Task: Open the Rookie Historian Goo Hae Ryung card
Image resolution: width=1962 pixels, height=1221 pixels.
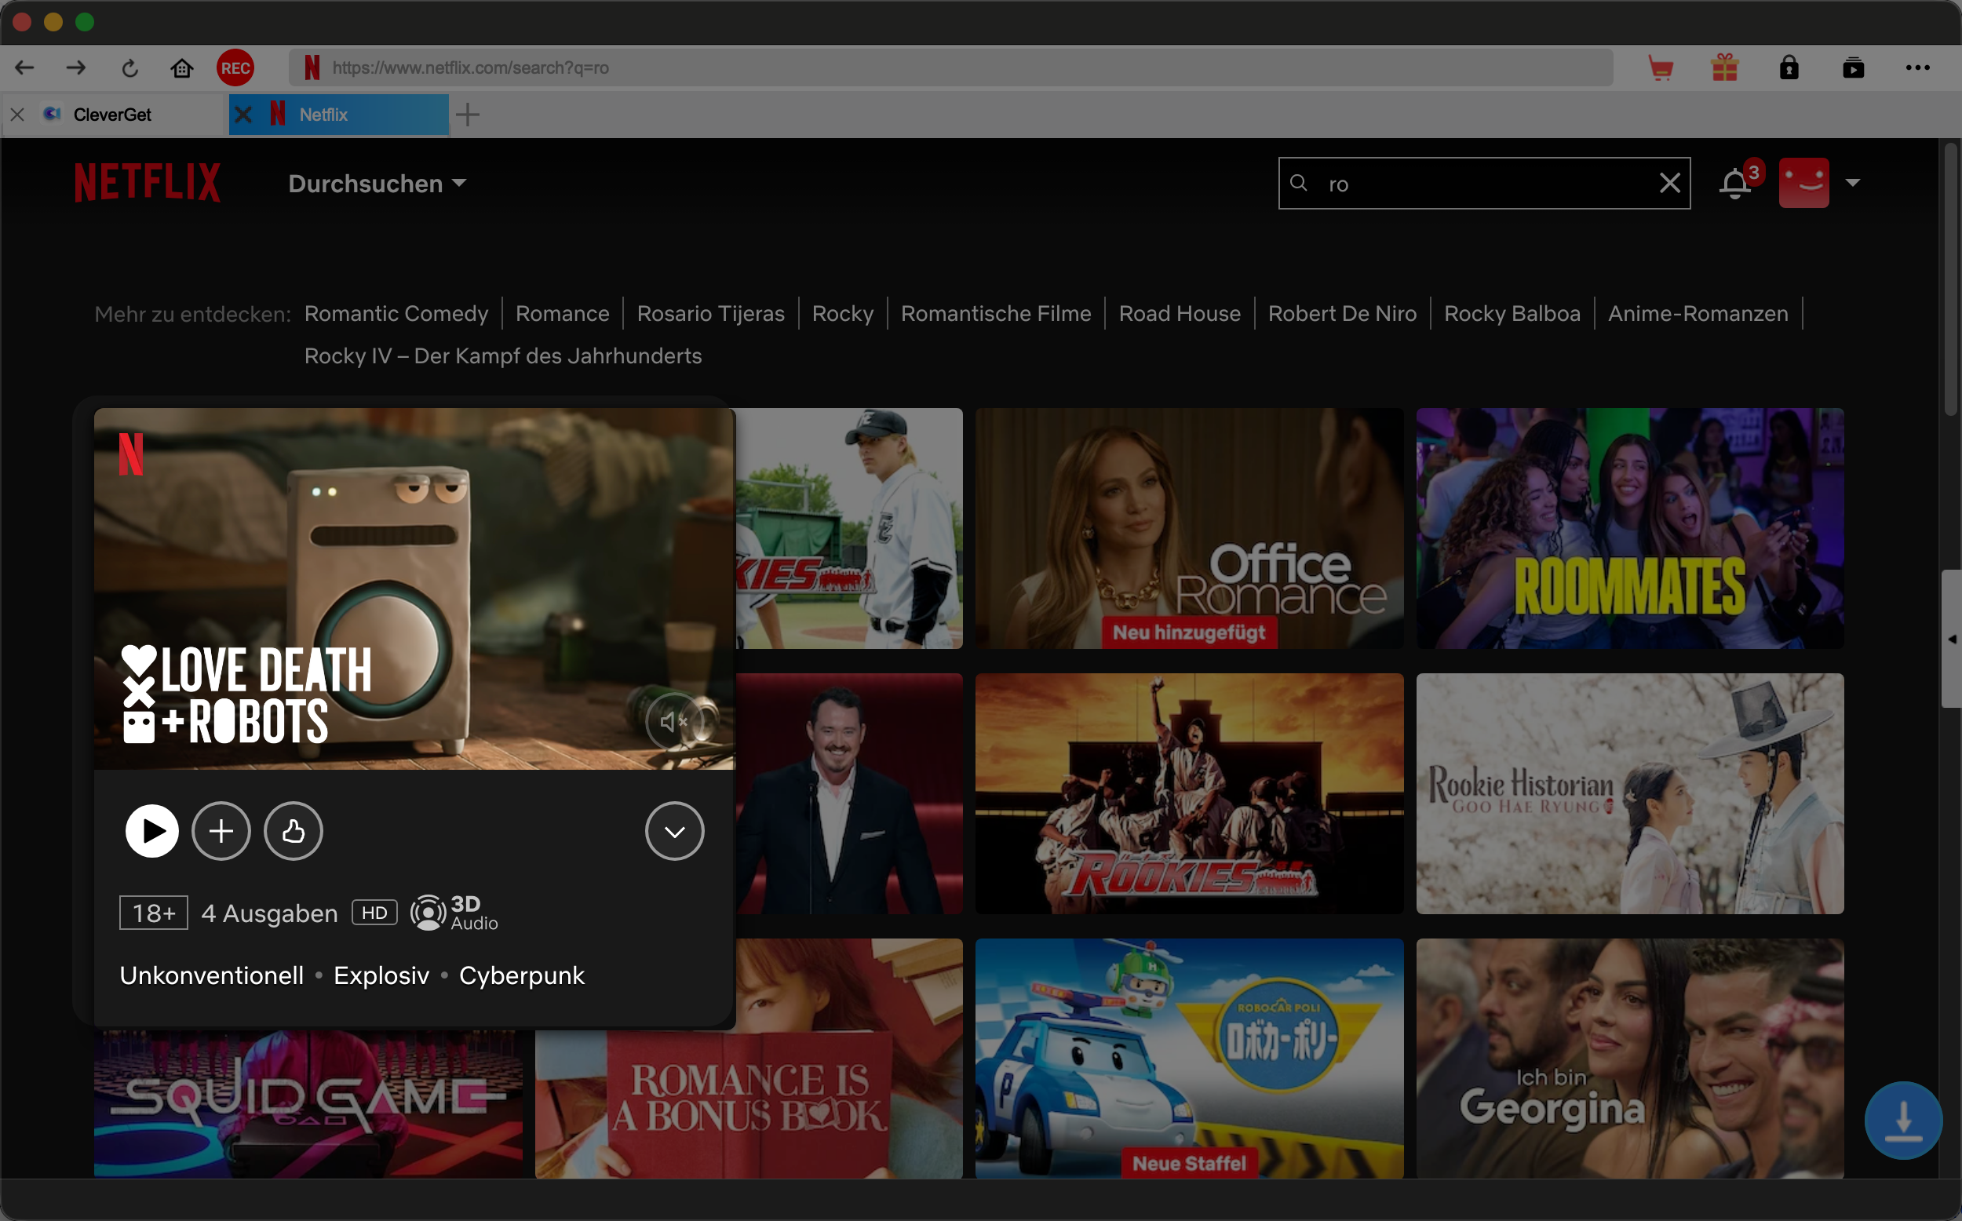Action: [x=1629, y=794]
